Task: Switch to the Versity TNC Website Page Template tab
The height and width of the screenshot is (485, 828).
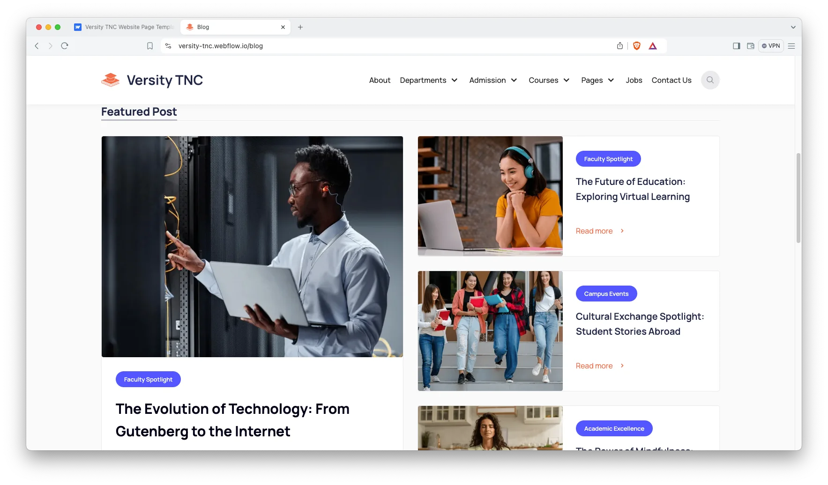Action: tap(124, 27)
